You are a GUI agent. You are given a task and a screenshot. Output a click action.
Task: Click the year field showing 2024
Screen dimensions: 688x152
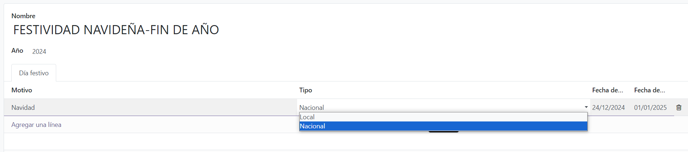[39, 52]
